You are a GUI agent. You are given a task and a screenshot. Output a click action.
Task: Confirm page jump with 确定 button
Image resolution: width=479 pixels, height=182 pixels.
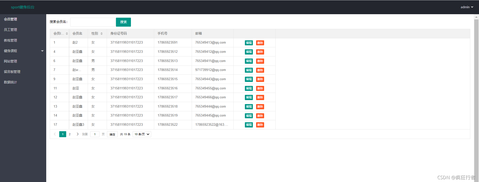112,134
